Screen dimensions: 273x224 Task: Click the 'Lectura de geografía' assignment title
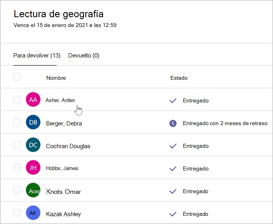point(58,14)
